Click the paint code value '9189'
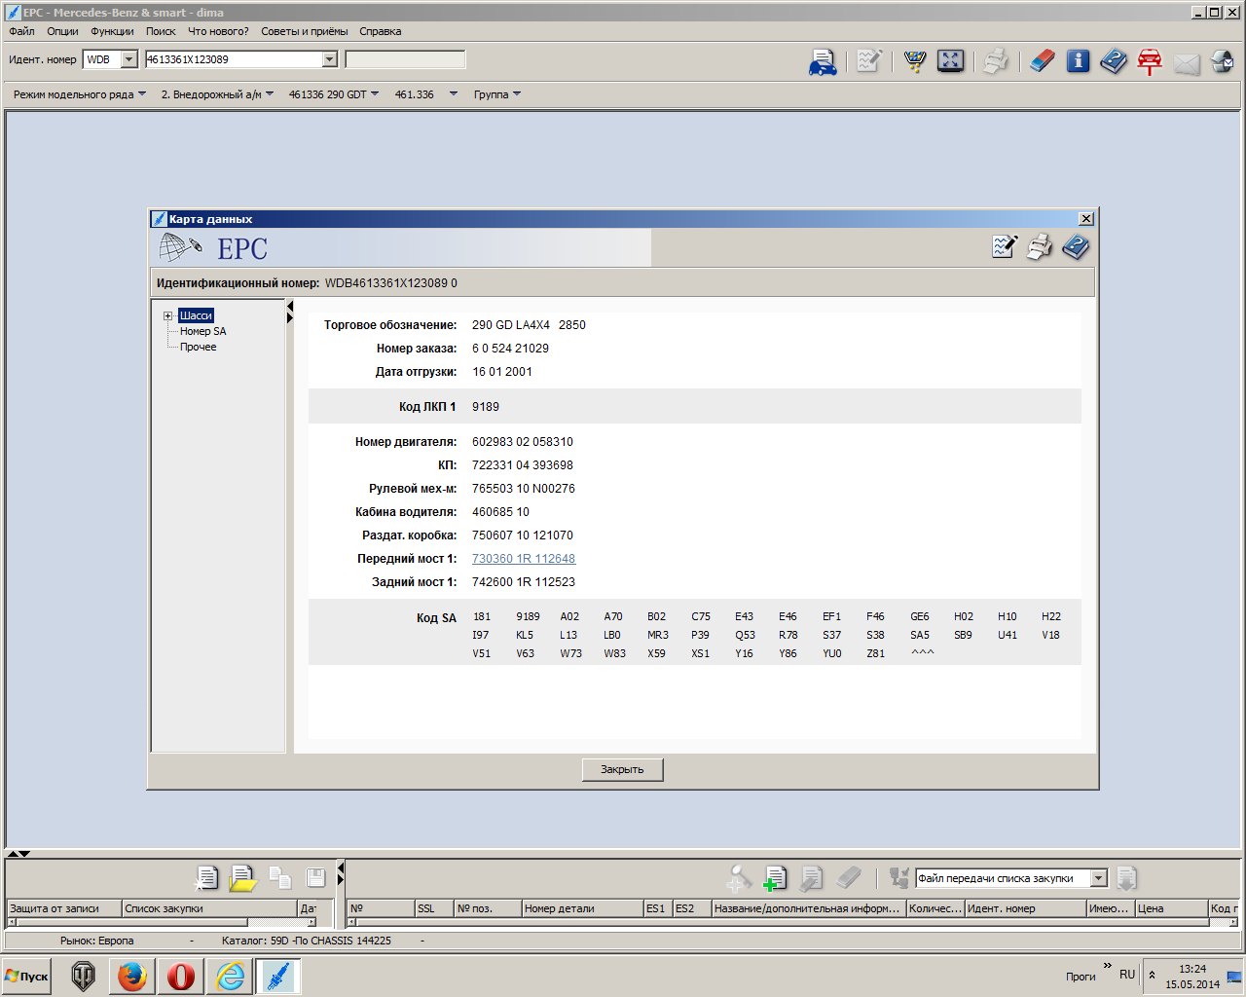The height and width of the screenshot is (997, 1246). point(486,407)
